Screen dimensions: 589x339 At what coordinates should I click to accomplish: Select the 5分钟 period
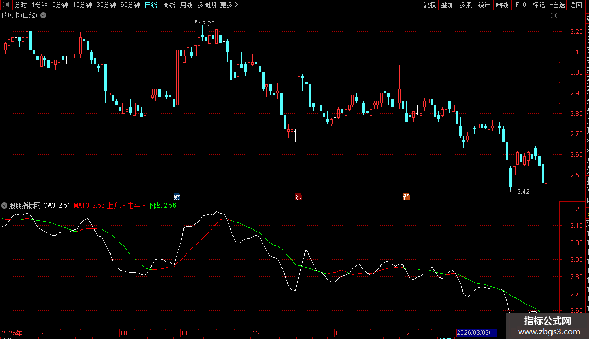coord(60,5)
